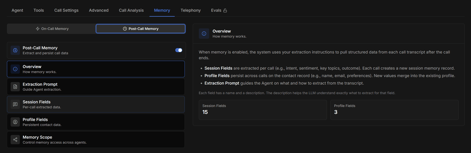Click the message icon beside Session Fields

coord(15,104)
